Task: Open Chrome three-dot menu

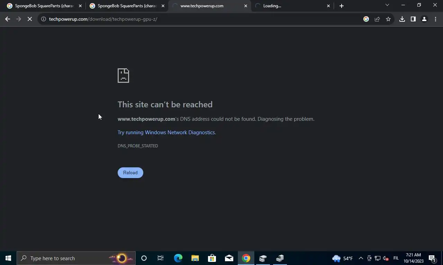Action: 435,19
